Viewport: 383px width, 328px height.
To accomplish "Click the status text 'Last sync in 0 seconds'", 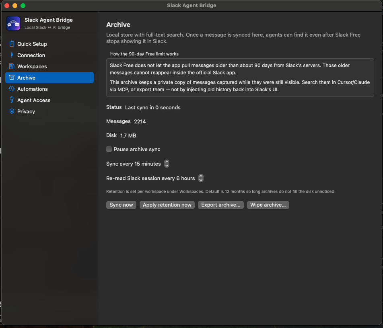I will click(152, 108).
